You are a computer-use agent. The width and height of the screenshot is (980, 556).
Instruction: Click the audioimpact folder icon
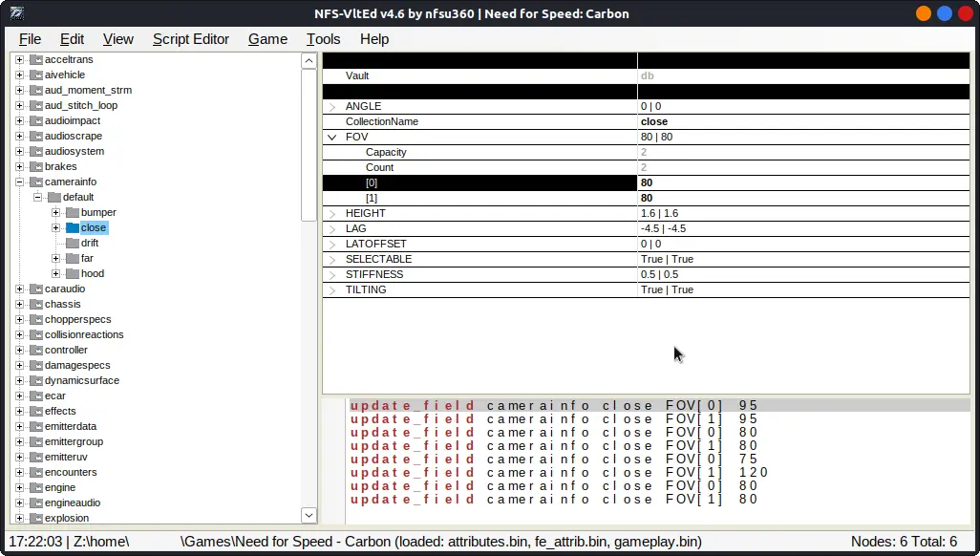36,120
